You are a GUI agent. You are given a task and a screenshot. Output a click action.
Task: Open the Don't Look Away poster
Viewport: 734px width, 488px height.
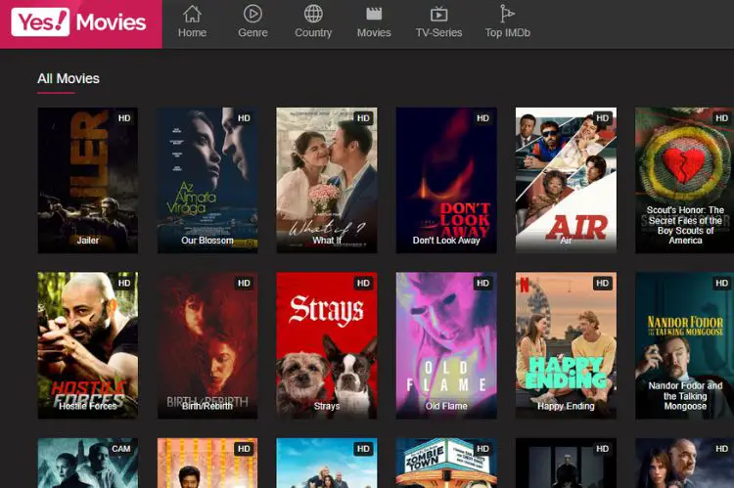(x=446, y=180)
